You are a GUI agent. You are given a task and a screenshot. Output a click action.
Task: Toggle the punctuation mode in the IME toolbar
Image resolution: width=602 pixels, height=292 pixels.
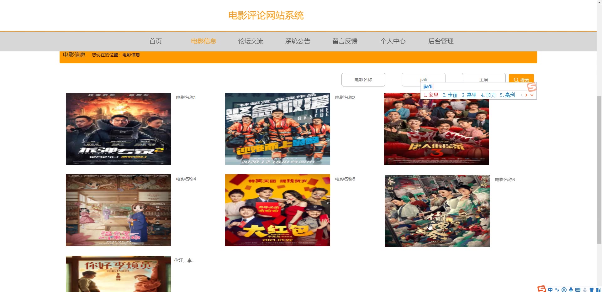[x=557, y=289]
